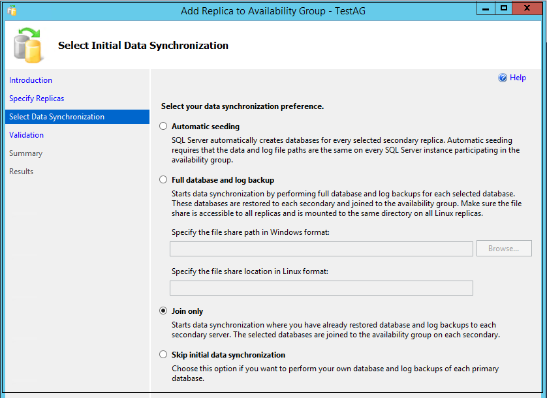
Task: Minimize the Add Replica wizard window
Action: click(485, 8)
